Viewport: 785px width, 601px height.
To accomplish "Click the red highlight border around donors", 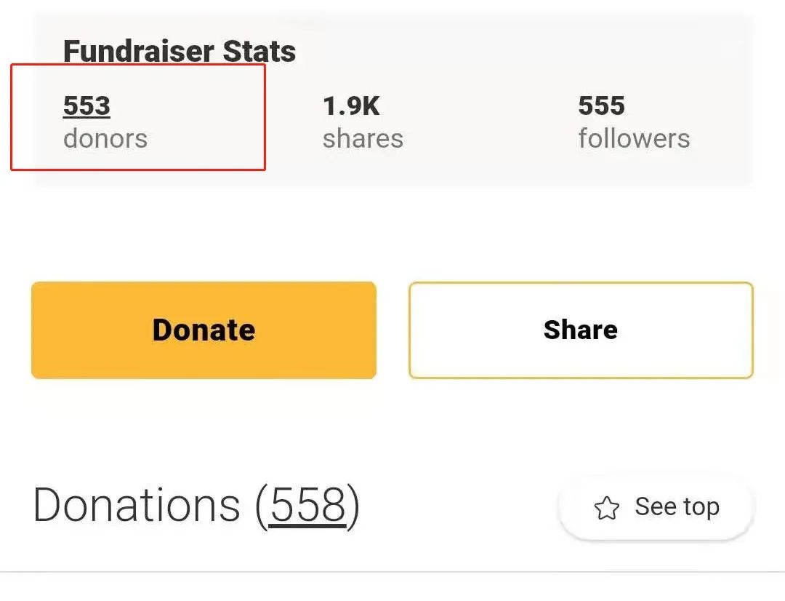I will [137, 65].
